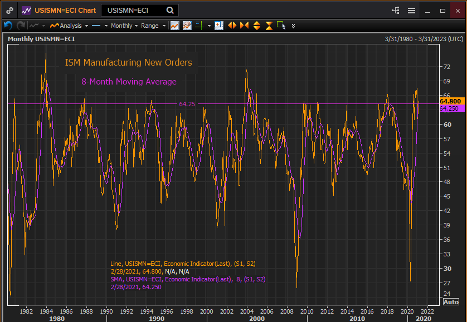Expand the toolbar overflow chevron
467x322 pixels.
(x=294, y=26)
